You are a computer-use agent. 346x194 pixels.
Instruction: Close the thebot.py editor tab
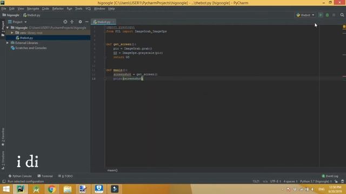coord(114,22)
